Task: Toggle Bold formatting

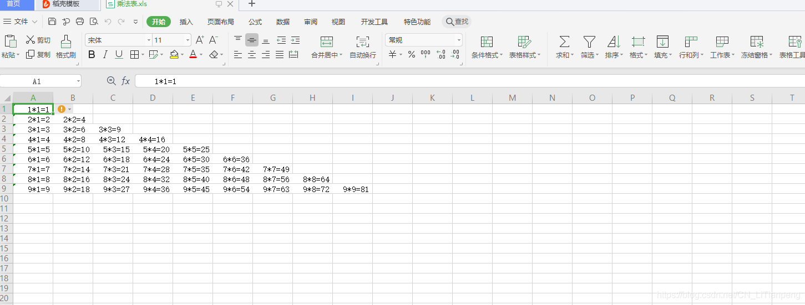Action: (92, 54)
